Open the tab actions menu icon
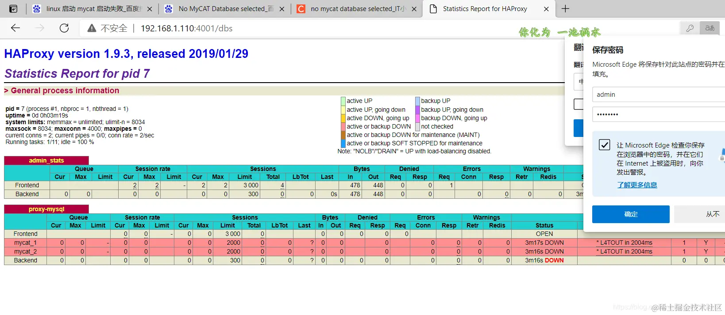The image size is (725, 315). coord(13,9)
